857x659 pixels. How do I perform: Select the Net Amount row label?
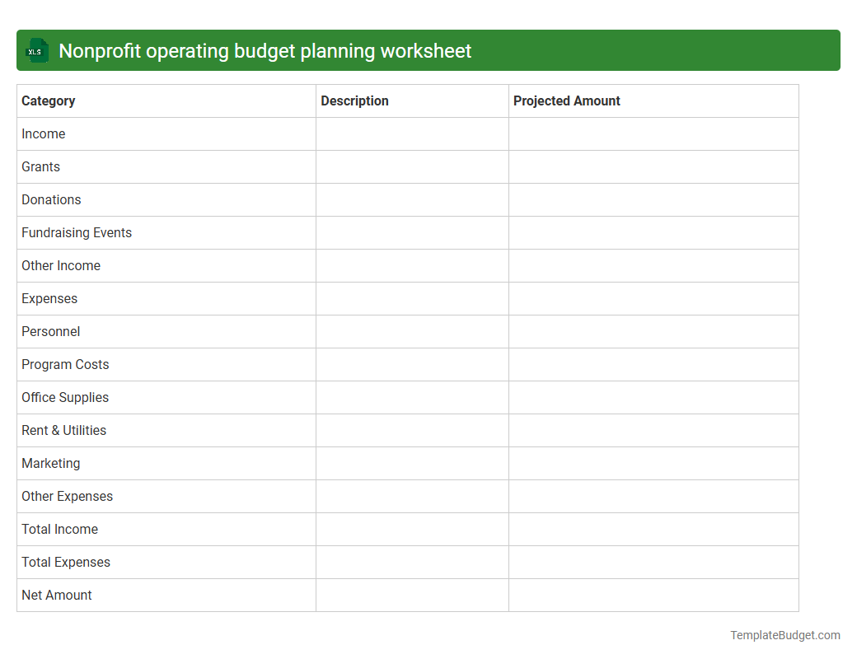[x=56, y=595]
